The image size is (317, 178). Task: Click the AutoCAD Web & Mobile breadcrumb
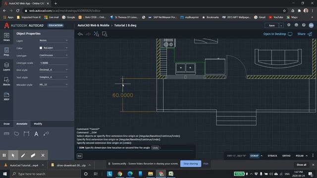click(x=94, y=25)
